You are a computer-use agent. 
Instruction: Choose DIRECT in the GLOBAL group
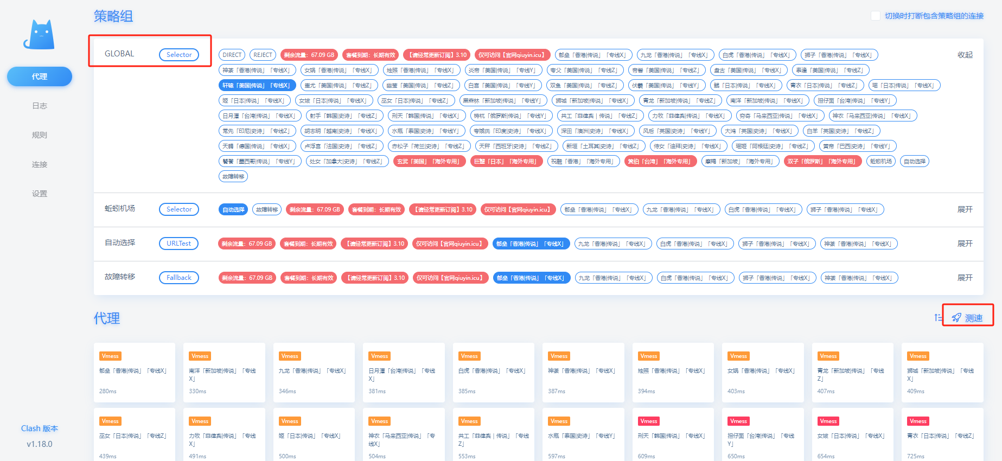pos(232,55)
